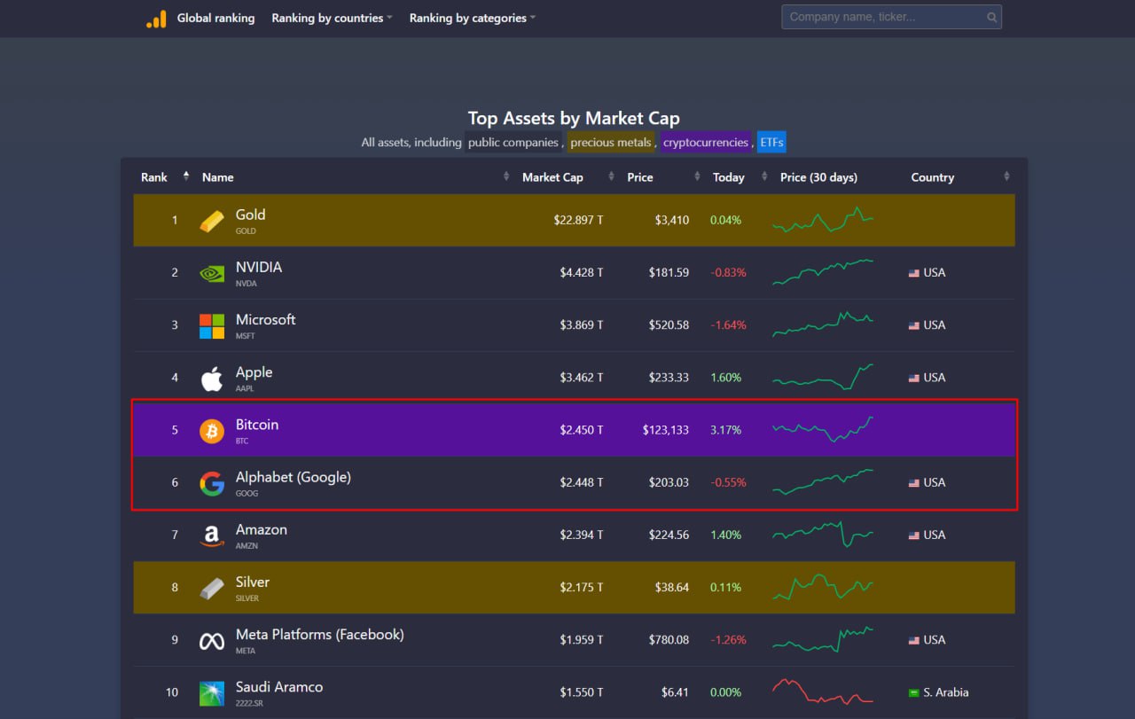Screen dimensions: 1135x719
Task: Click Bitcoin price $123,133
Action: coord(666,430)
